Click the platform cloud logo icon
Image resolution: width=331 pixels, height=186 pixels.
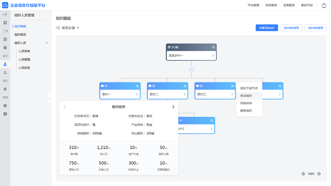(5, 5)
